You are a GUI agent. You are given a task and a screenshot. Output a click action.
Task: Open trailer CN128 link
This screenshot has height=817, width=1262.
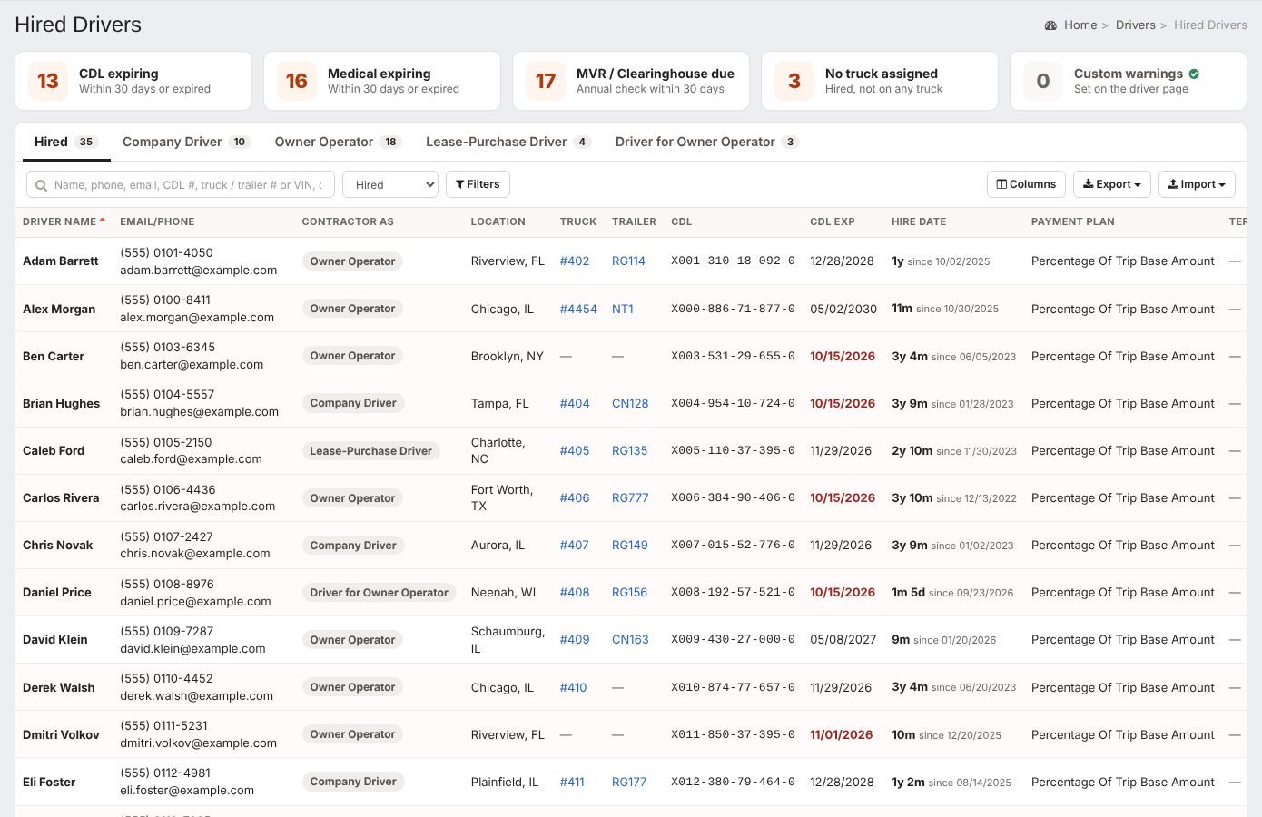[630, 403]
